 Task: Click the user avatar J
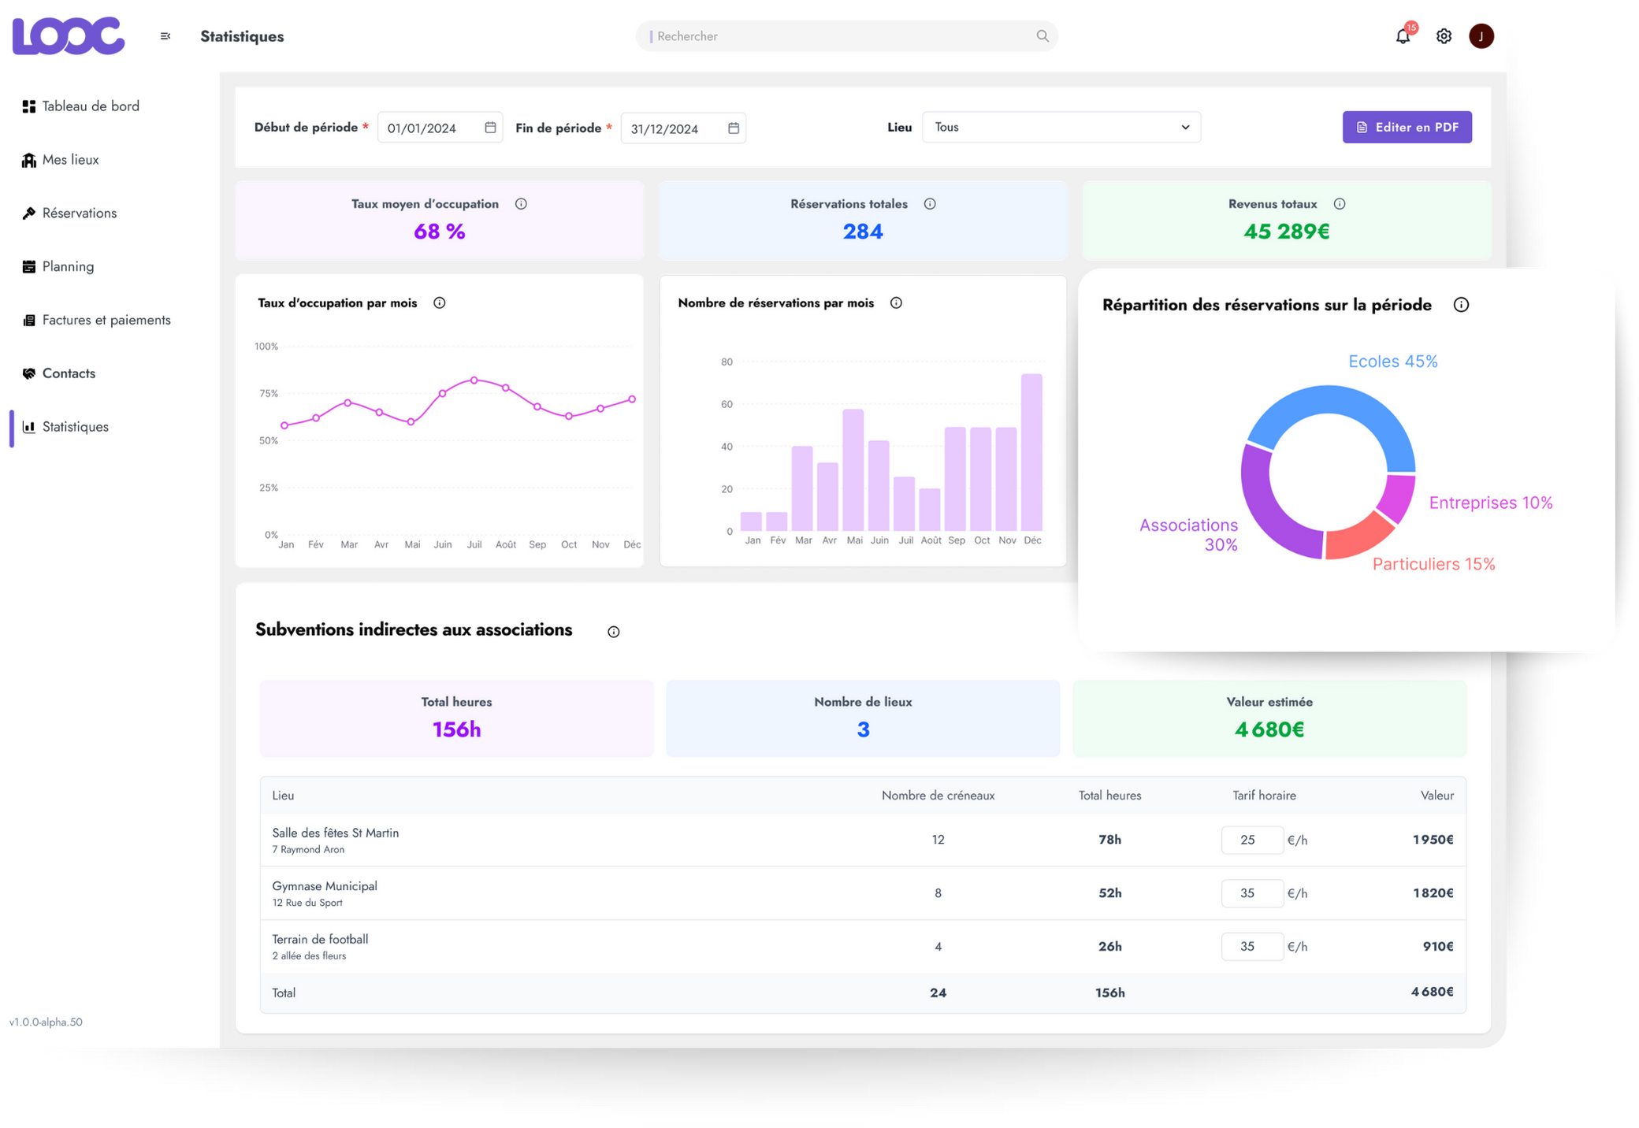coord(1481,36)
